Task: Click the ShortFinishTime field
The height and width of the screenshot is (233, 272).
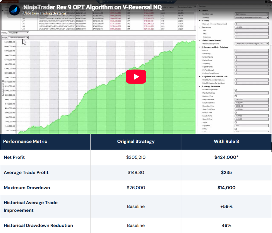Action: pyautogui.click(x=251, y=109)
